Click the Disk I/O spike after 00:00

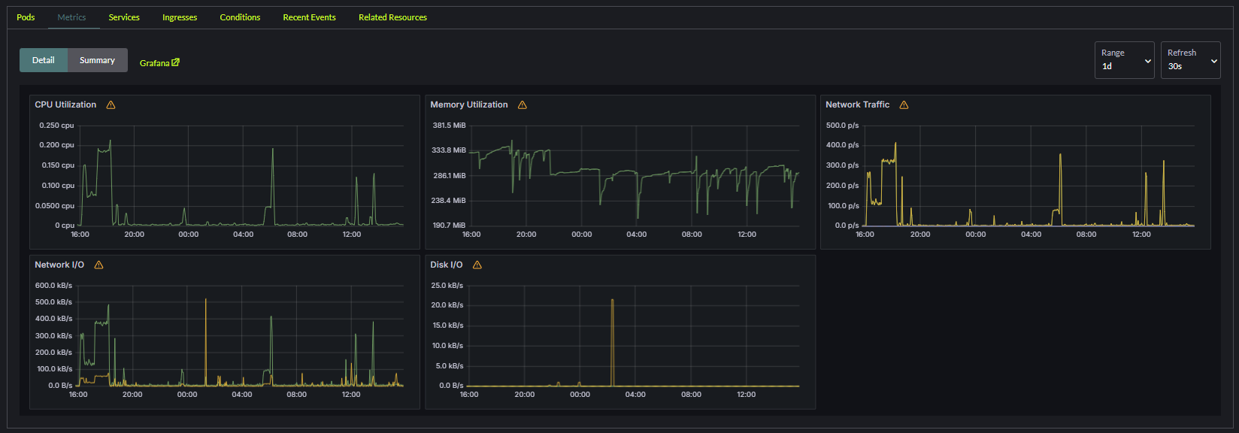coord(613,342)
